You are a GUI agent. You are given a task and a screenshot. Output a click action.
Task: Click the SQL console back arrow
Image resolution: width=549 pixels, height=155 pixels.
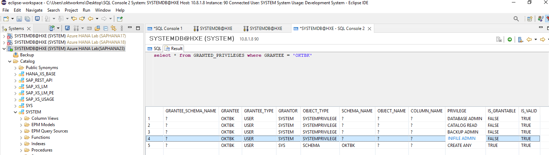click(530, 39)
